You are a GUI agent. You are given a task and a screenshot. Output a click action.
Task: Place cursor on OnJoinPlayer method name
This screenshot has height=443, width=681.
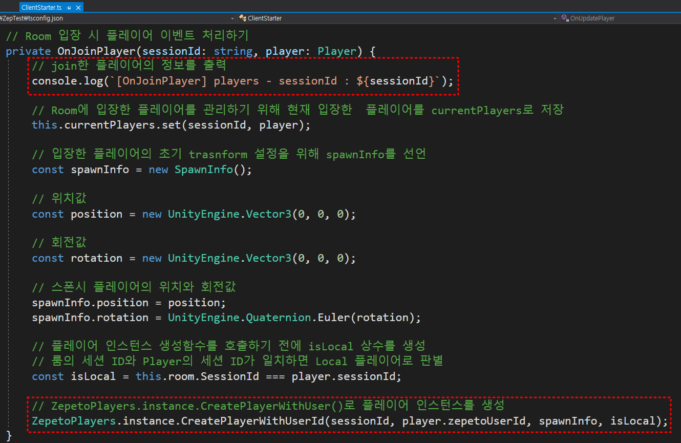[x=96, y=51]
